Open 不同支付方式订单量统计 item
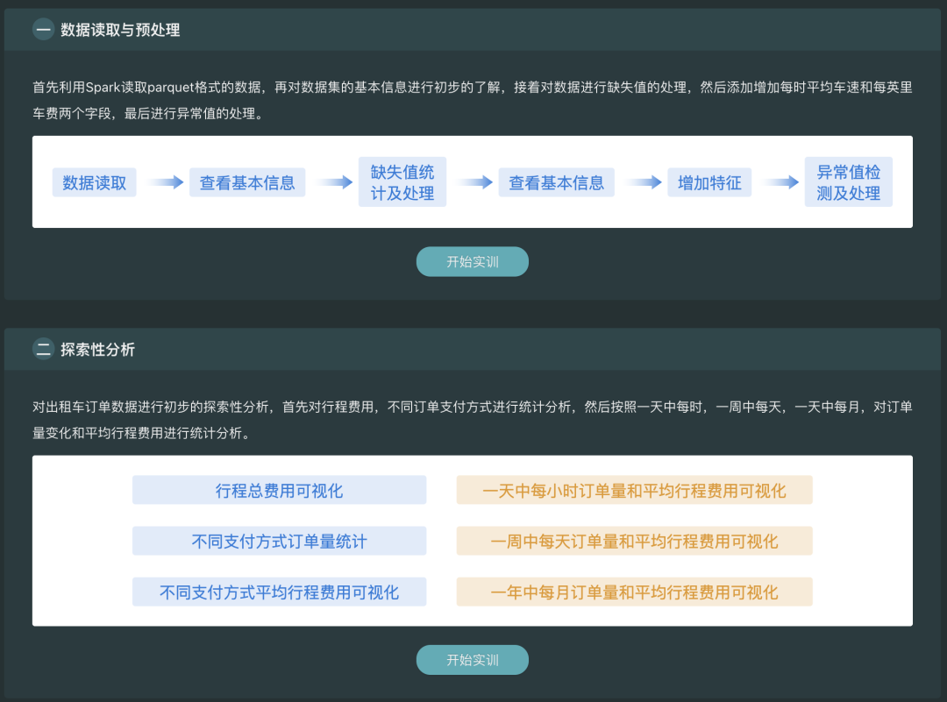 tap(279, 541)
